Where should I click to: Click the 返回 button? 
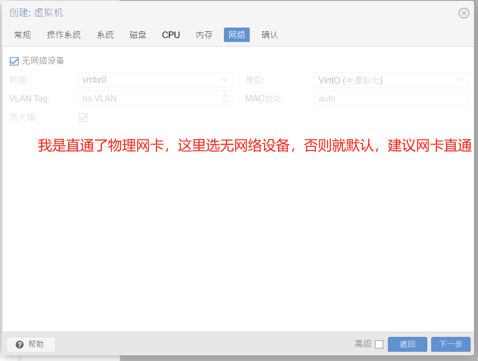click(x=407, y=344)
